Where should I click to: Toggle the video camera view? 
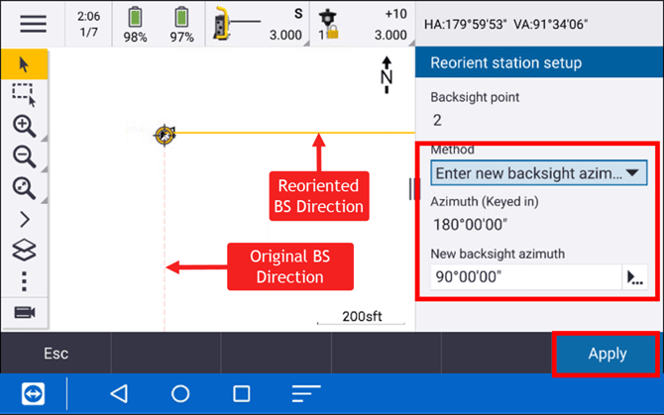pyautogui.click(x=24, y=313)
